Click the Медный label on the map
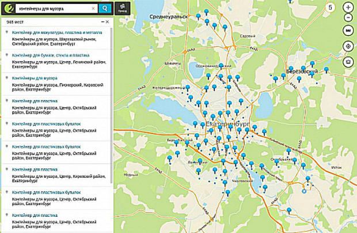Viewport: 357px width, 233px height. click(x=131, y=175)
